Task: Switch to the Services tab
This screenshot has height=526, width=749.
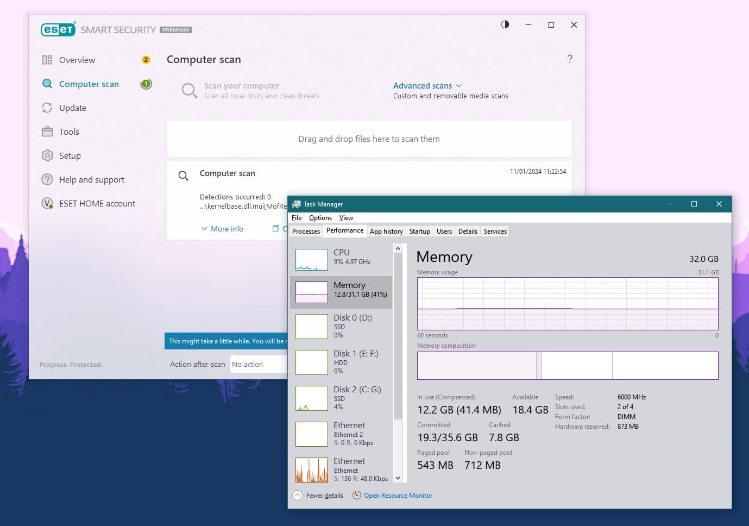Action: pyautogui.click(x=495, y=231)
